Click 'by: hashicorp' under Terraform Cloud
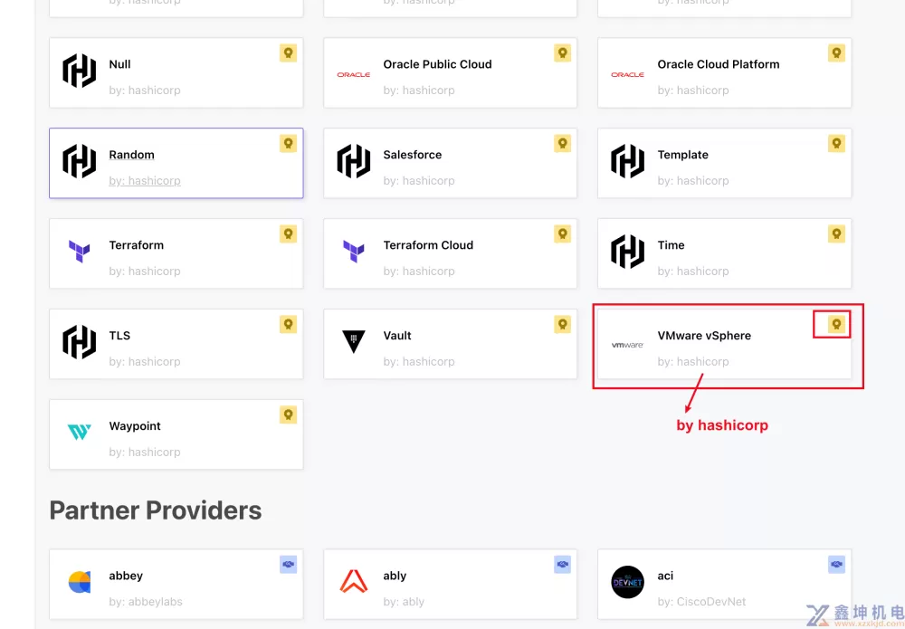Image resolution: width=905 pixels, height=629 pixels. coord(418,272)
